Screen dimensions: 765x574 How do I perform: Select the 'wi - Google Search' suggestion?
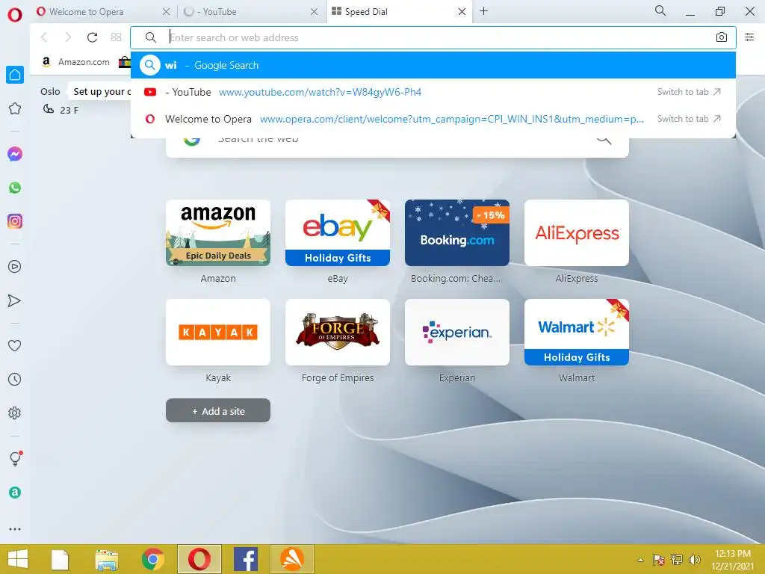point(433,65)
